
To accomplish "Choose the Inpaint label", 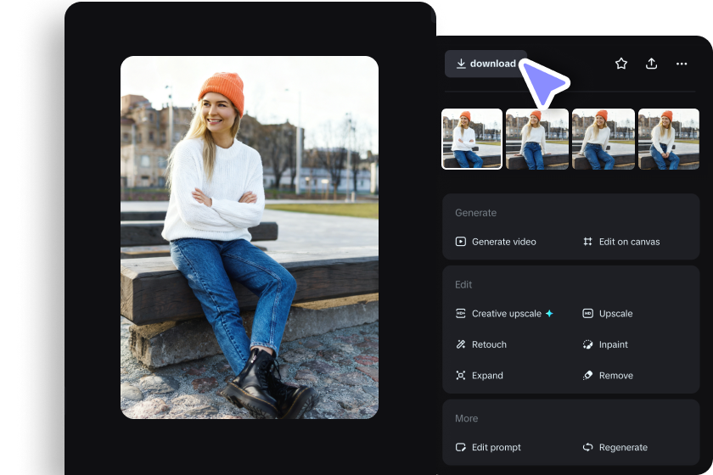I will coord(614,344).
